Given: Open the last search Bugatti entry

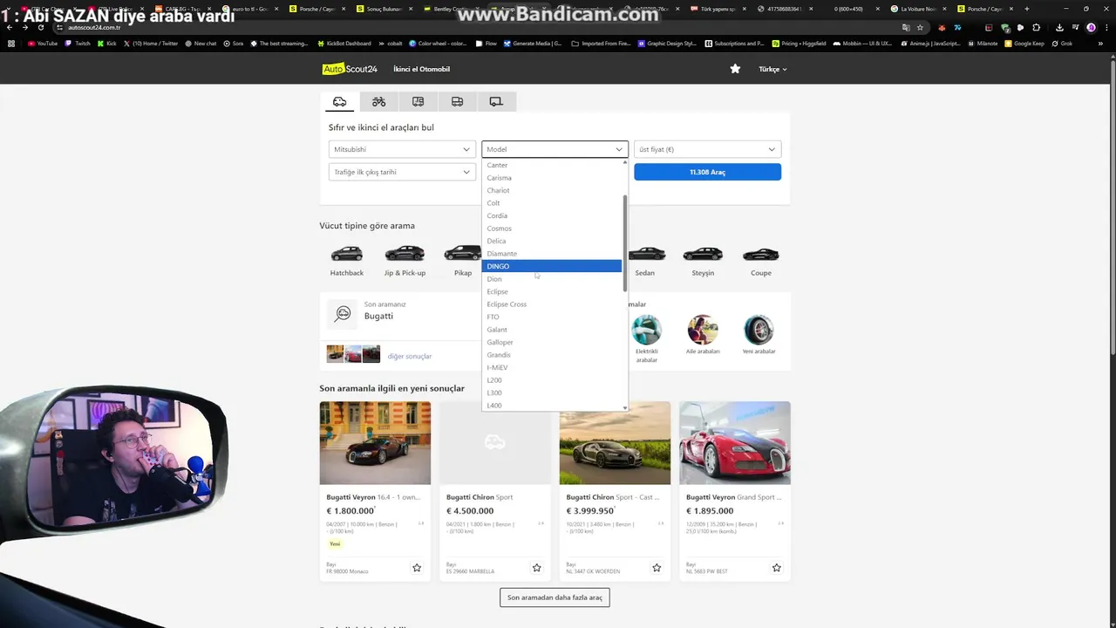Looking at the screenshot, I should (x=378, y=316).
